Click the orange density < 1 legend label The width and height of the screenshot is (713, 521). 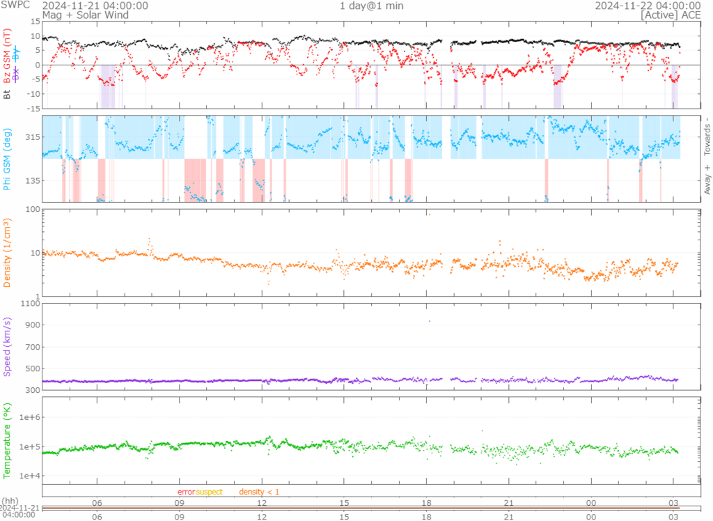click(259, 492)
